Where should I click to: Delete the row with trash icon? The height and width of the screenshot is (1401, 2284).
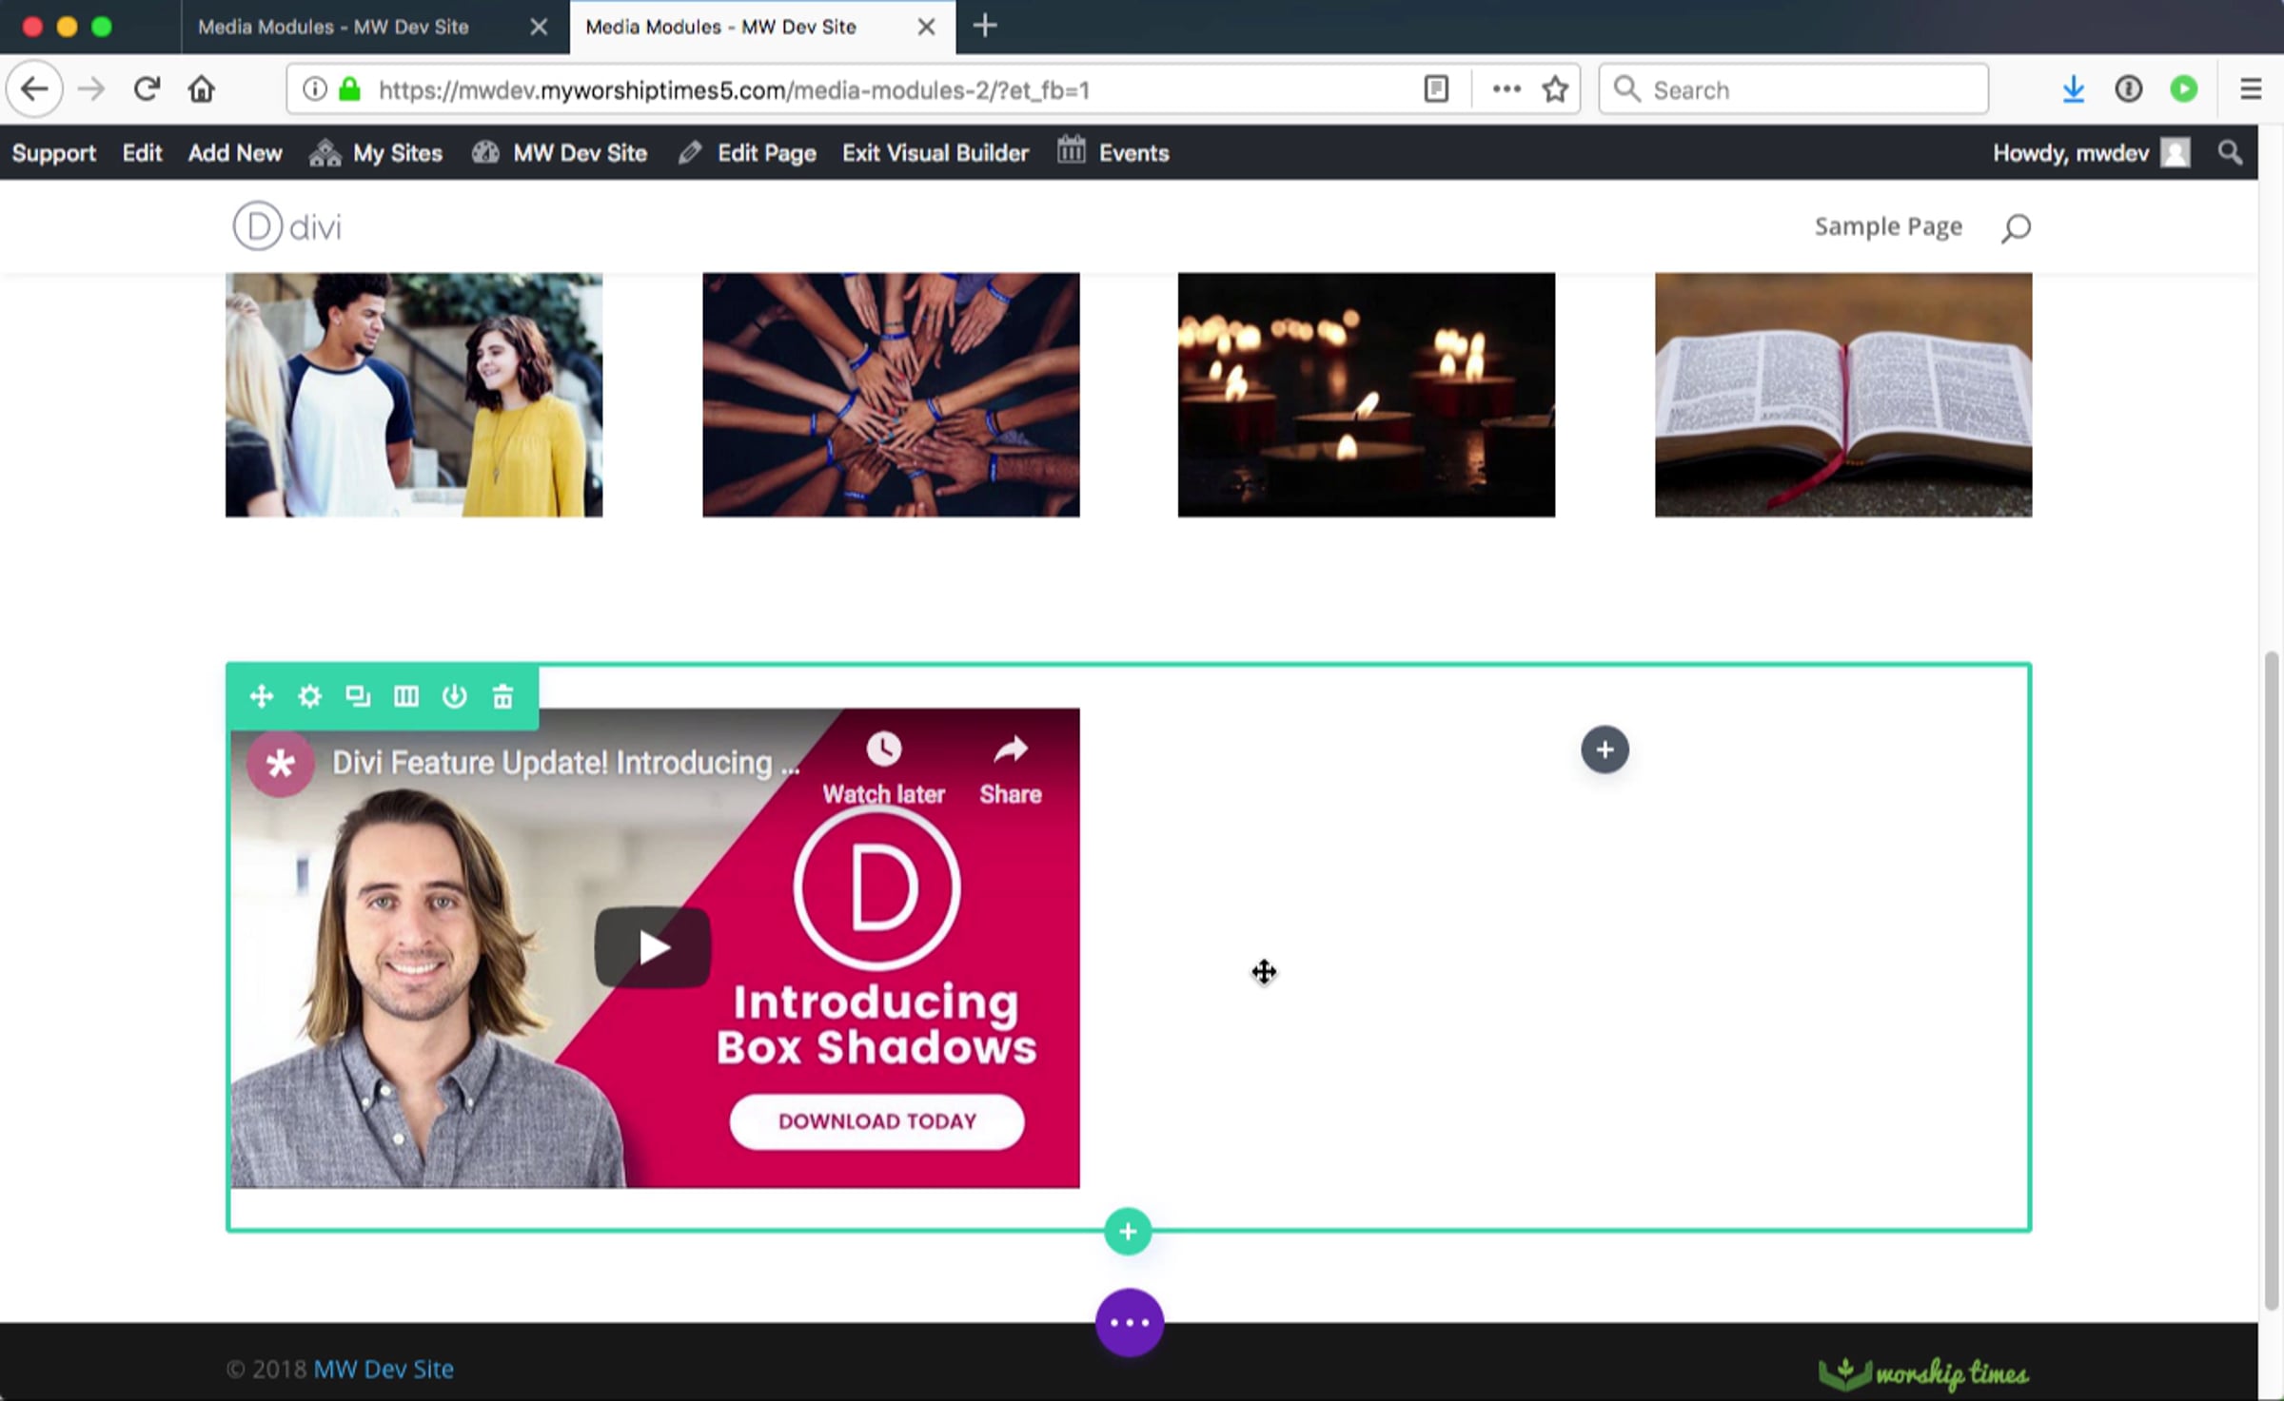point(502,696)
